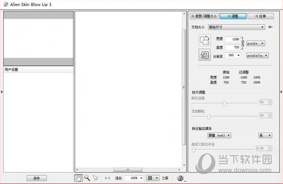The height and width of the screenshot is (184, 283).
Task: Click the 1:1 zoom button
Action: click(x=107, y=178)
